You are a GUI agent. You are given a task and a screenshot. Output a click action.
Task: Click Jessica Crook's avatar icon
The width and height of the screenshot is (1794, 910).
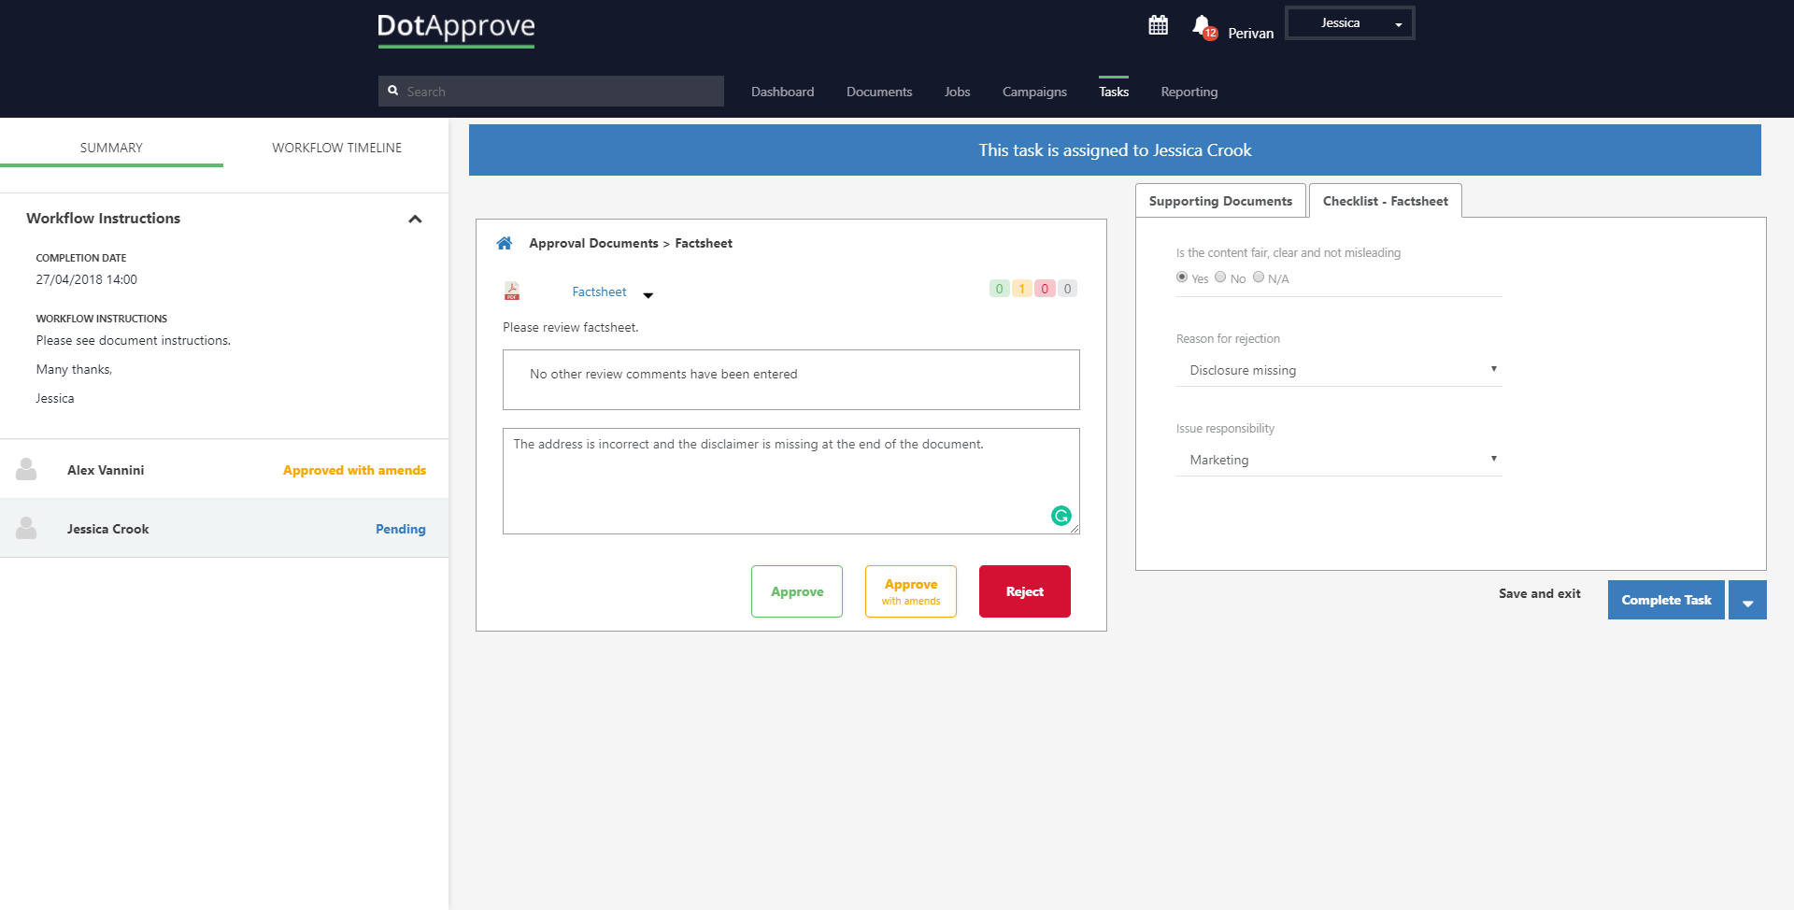tap(26, 528)
